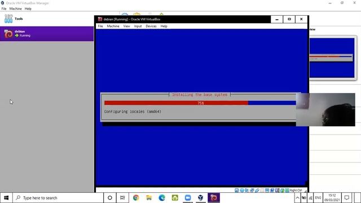Screen dimensions: 361x203
Task: Open Help menu in VirtualBox Manager
Action: 28,9
